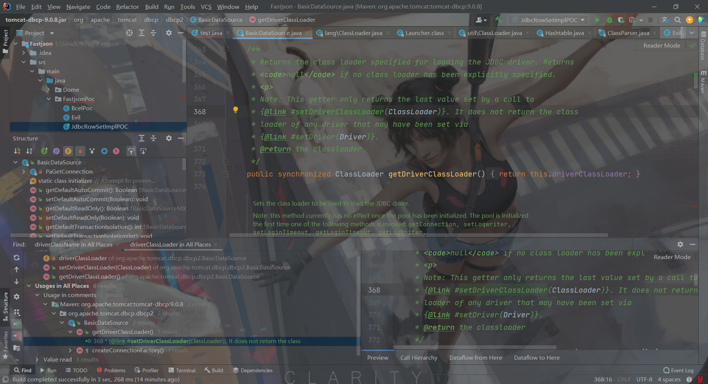Click UTF-8 encoding in status bar
The image size is (708, 384).
click(644, 379)
